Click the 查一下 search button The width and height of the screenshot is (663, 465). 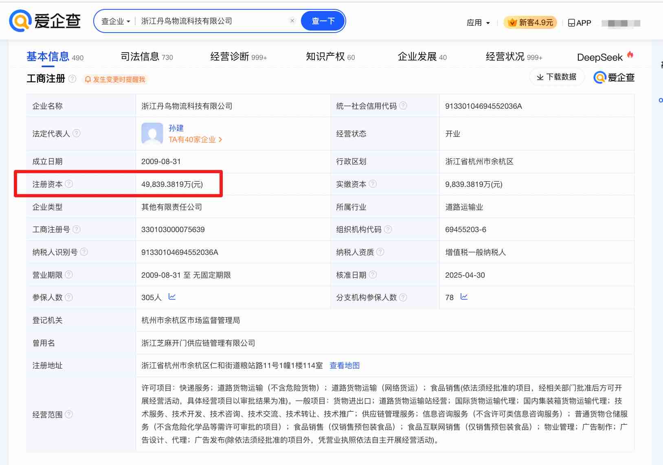(x=323, y=21)
